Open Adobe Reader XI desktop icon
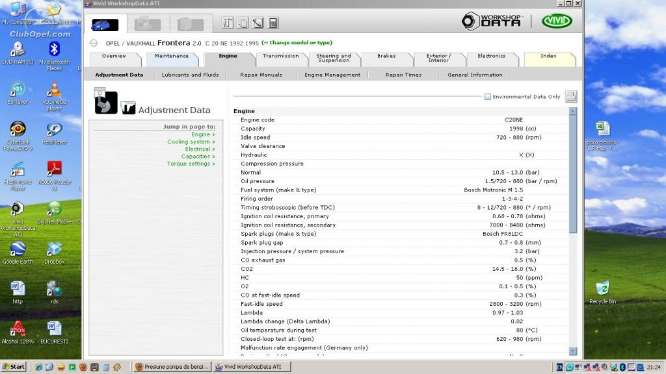The height and width of the screenshot is (374, 666). click(x=54, y=175)
